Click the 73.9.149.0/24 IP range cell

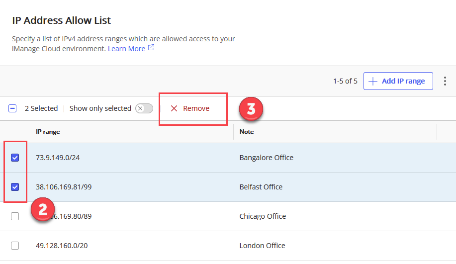57,158
